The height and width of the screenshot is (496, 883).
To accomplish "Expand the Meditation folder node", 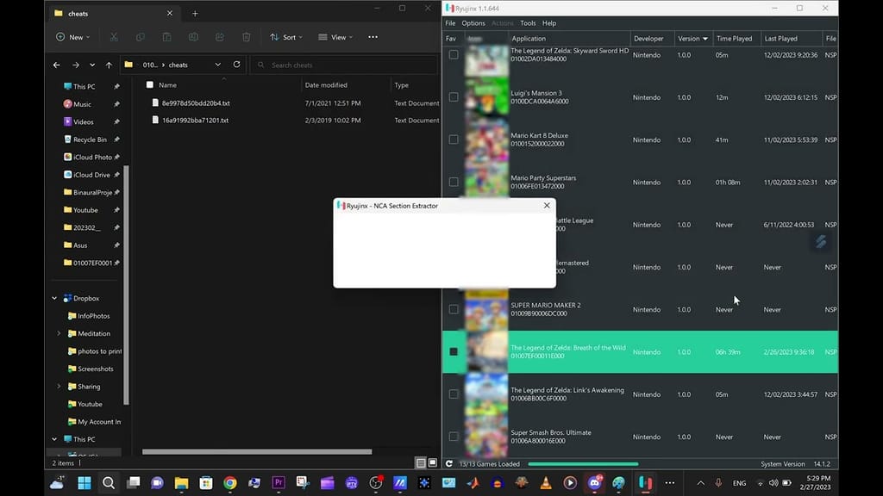I will [59, 333].
